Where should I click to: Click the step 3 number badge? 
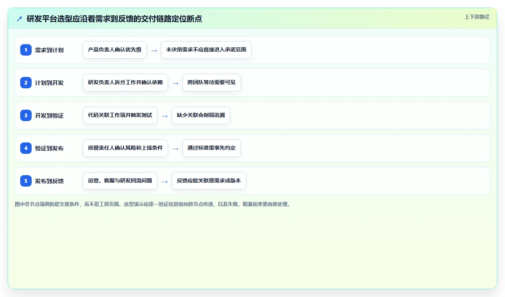26,115
